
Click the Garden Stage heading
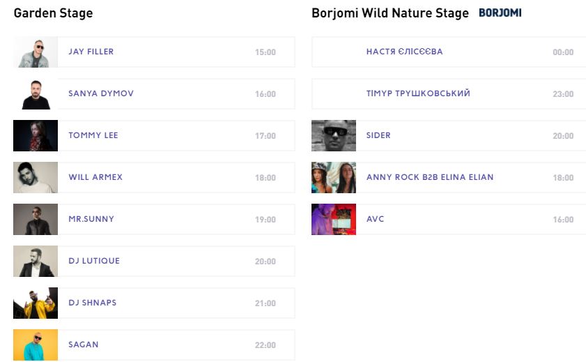(x=53, y=13)
